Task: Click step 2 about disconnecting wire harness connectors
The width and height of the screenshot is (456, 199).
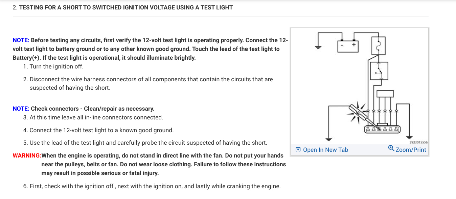Action: (x=151, y=79)
